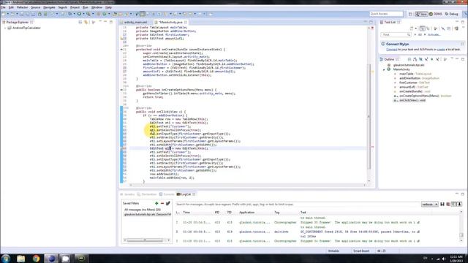Toggle Hide Non-Public Members in Outline toolbar

(432, 59)
